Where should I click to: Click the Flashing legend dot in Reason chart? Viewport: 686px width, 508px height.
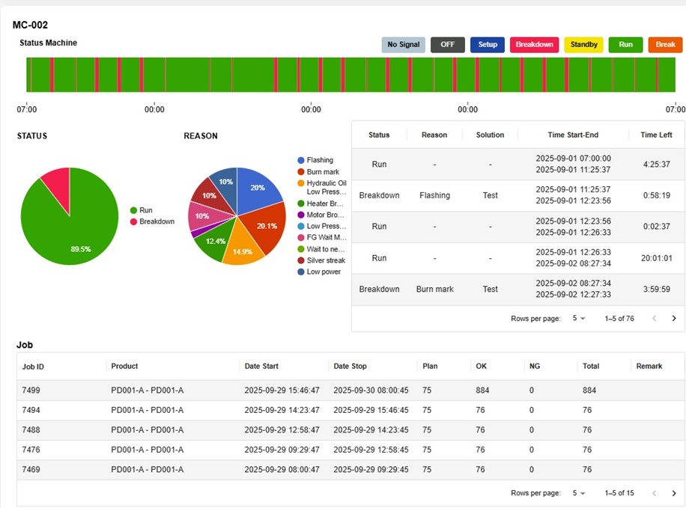[x=301, y=160]
